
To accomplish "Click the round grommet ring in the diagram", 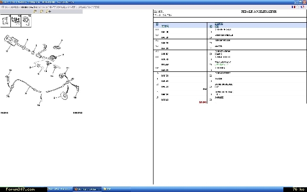I will (x=65, y=96).
